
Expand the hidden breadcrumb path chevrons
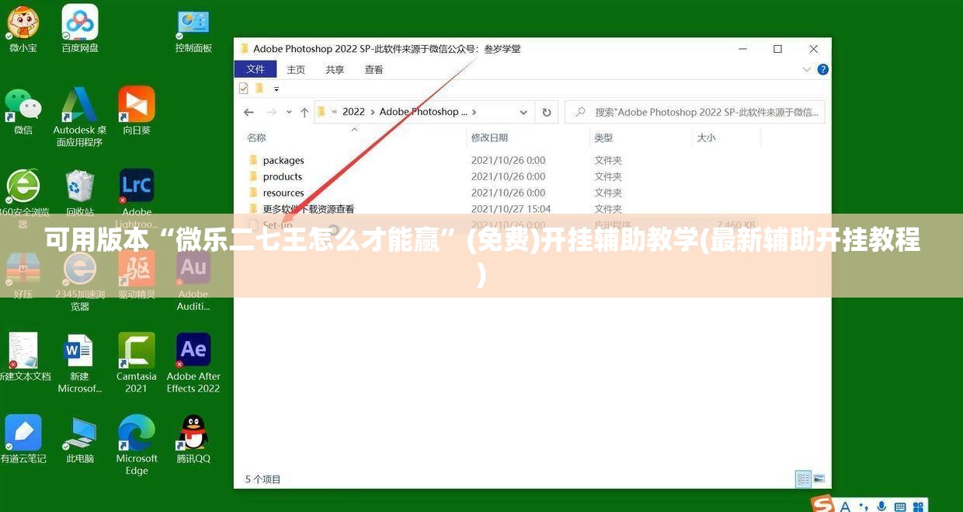tap(335, 112)
